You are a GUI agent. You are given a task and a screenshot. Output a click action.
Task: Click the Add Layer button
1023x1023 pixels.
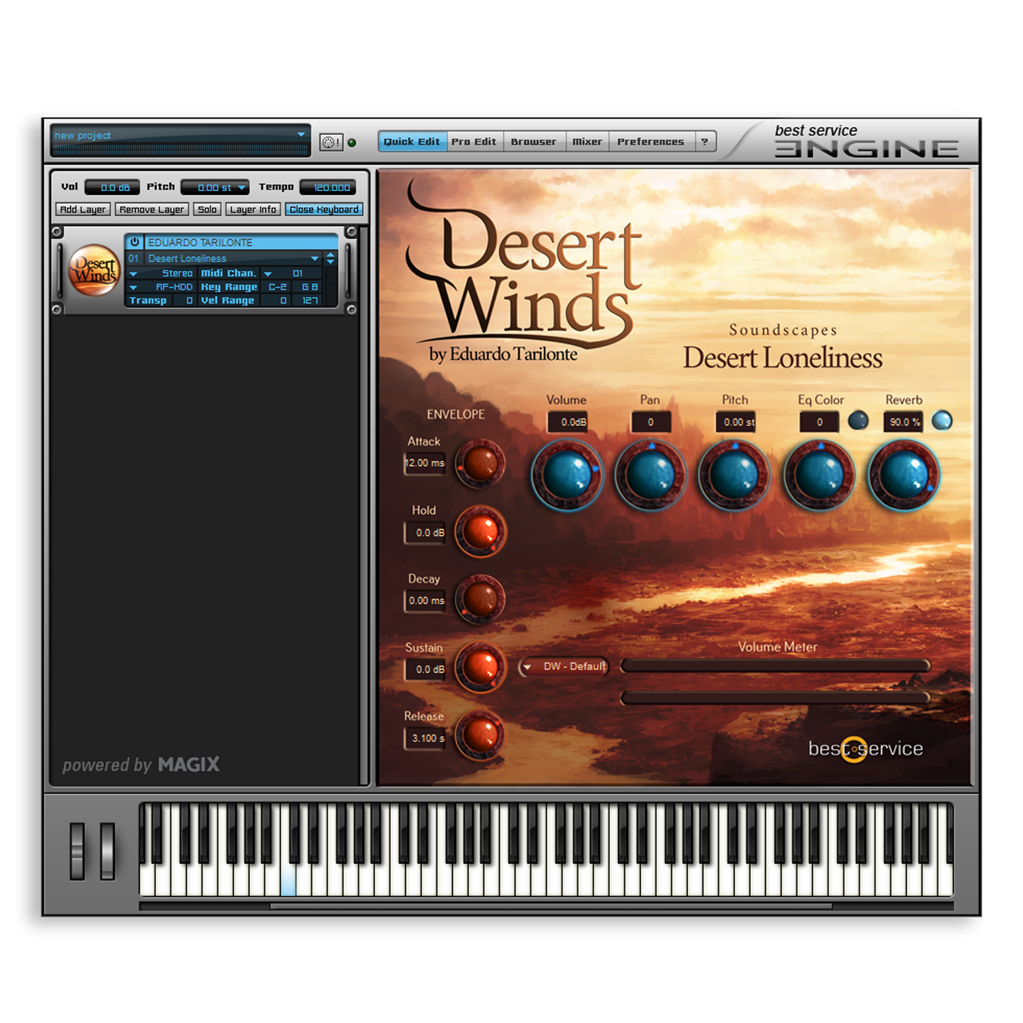point(83,209)
